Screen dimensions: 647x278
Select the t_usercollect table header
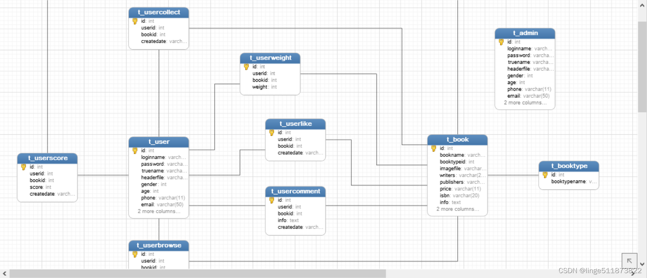[x=159, y=12]
